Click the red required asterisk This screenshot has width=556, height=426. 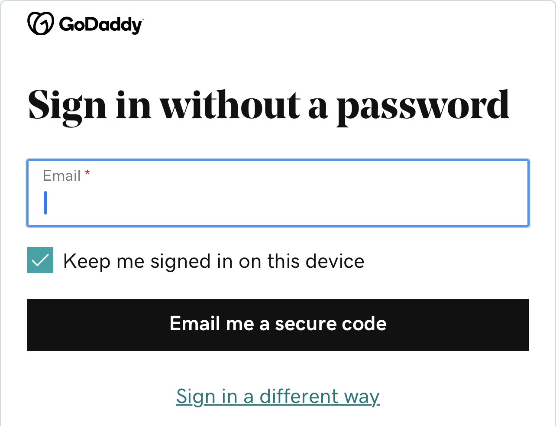pos(87,174)
